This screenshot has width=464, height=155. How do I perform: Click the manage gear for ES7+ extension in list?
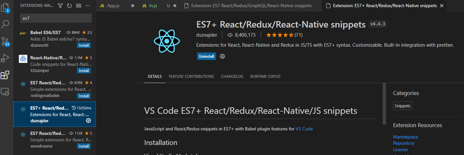coord(88,121)
